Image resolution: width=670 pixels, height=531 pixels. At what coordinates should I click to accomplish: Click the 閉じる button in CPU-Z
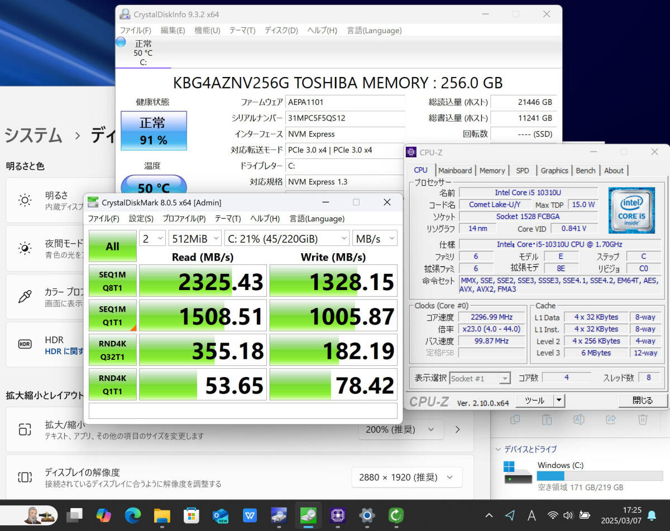click(643, 400)
